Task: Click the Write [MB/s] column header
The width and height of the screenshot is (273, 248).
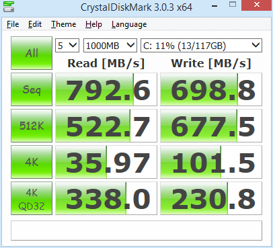Action: [211, 63]
